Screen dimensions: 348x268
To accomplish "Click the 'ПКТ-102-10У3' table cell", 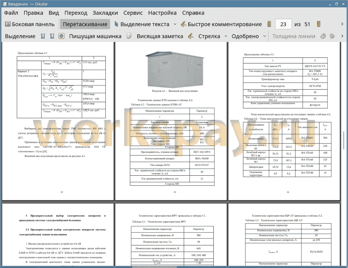I will coord(201,152).
